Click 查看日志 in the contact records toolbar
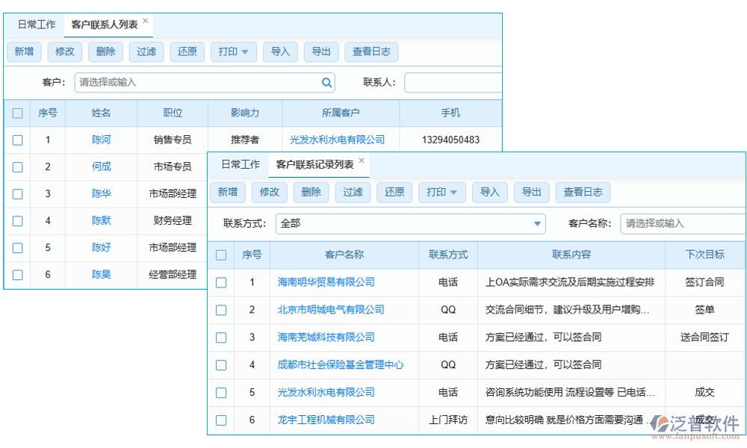The image size is (747, 448). pos(583,192)
